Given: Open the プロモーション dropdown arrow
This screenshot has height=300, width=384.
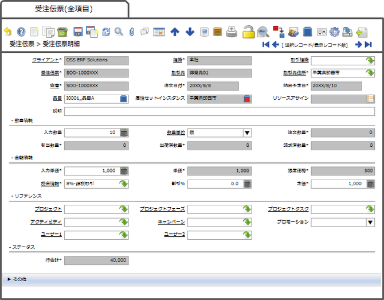Looking at the screenshot, I should pos(370,223).
